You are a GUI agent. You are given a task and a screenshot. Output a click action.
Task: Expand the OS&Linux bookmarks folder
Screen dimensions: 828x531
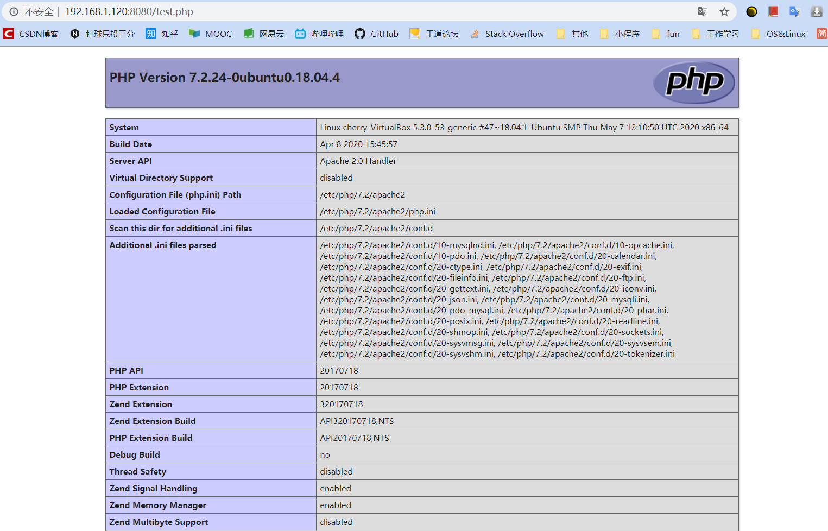(x=779, y=34)
